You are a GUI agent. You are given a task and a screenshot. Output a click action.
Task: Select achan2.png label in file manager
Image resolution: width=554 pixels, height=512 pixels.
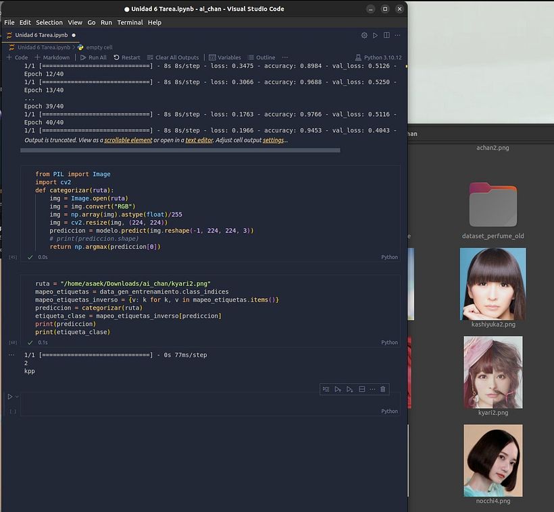tap(493, 148)
